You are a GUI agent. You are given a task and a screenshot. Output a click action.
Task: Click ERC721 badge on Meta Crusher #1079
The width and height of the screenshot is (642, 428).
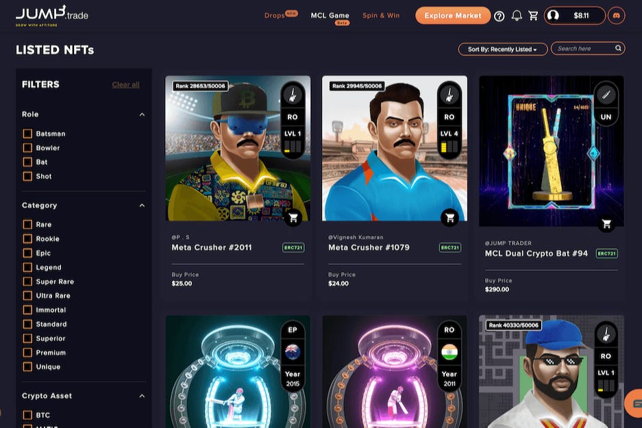450,247
